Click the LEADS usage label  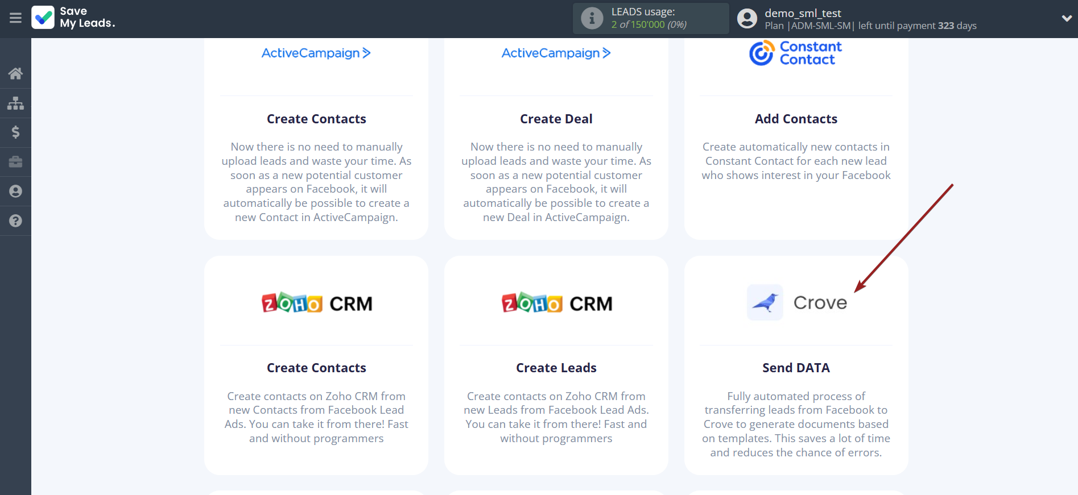click(643, 11)
